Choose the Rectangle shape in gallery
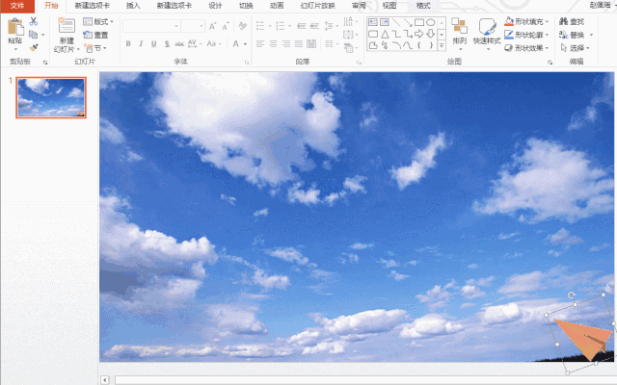This screenshot has width=617, height=385. click(x=419, y=22)
